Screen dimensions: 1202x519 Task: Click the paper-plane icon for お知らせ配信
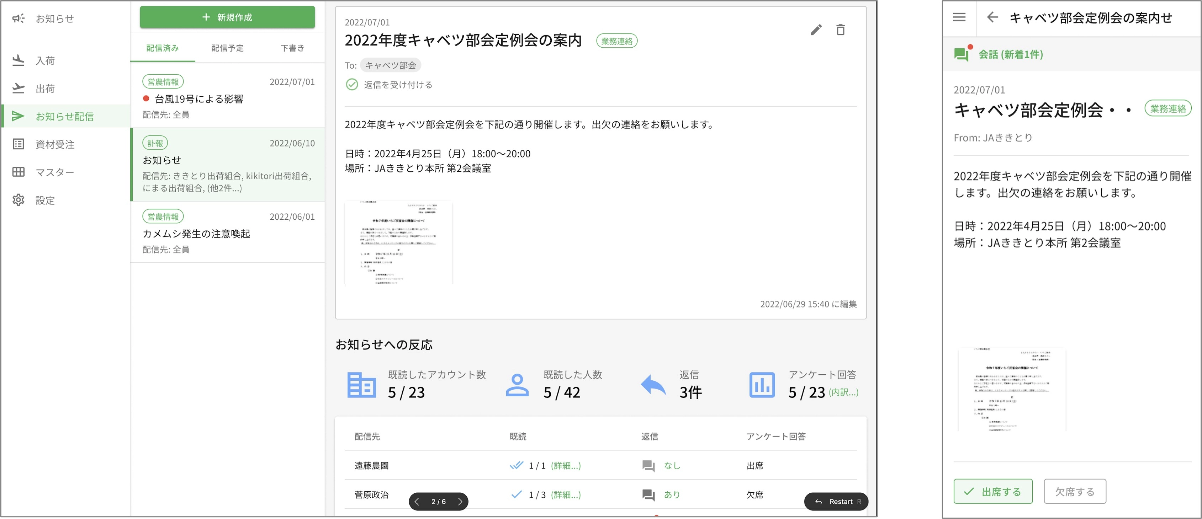18,116
